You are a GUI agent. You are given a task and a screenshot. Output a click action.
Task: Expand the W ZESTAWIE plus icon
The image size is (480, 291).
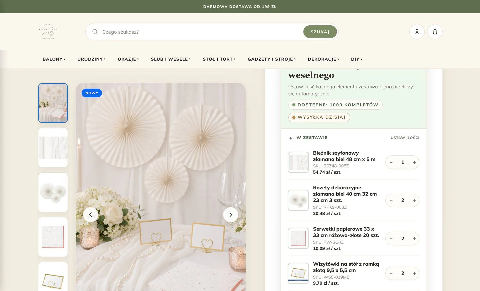pos(291,138)
